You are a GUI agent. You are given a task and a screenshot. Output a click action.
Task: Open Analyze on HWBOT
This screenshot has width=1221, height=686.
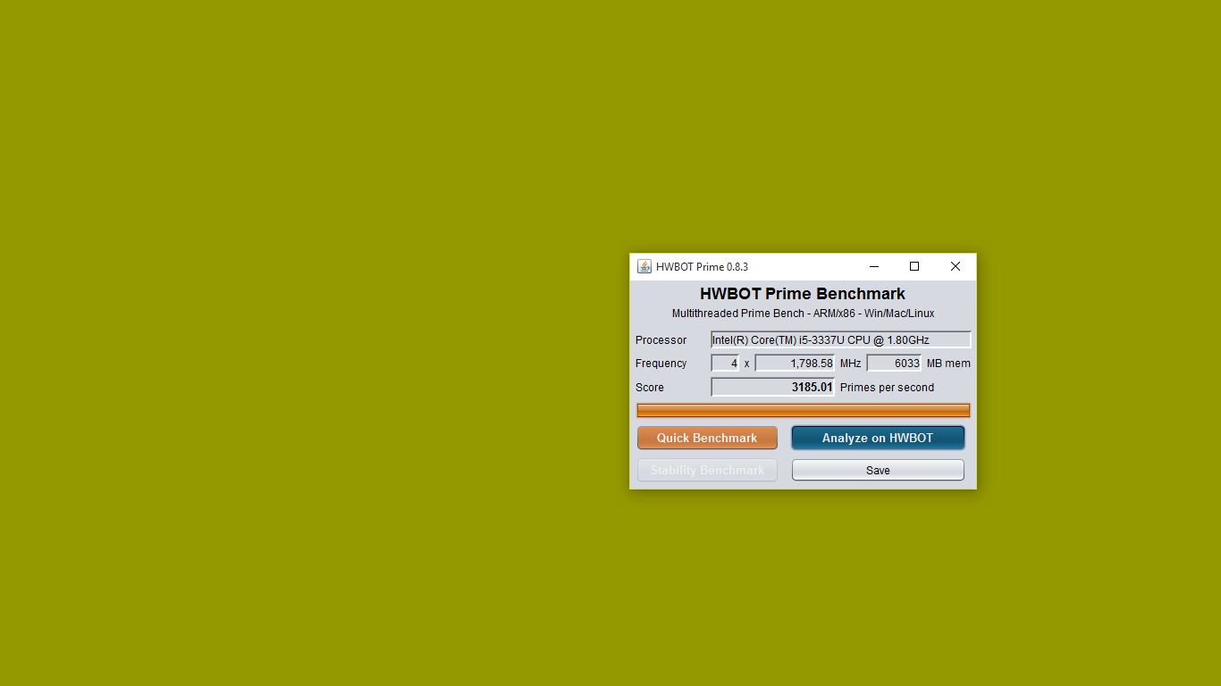click(878, 438)
